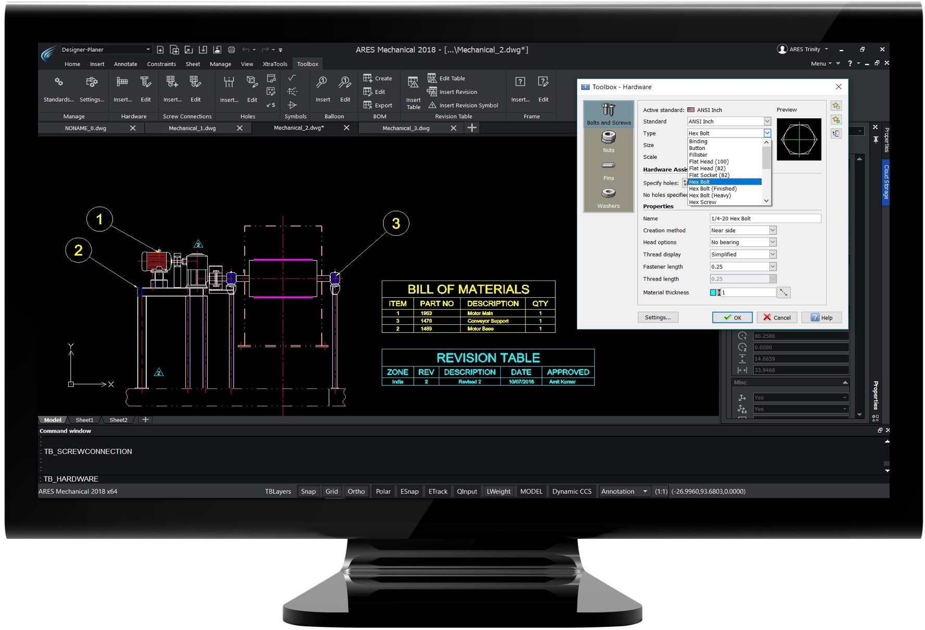Toggle Snap in status bar
The height and width of the screenshot is (630, 925).
pyautogui.click(x=308, y=492)
